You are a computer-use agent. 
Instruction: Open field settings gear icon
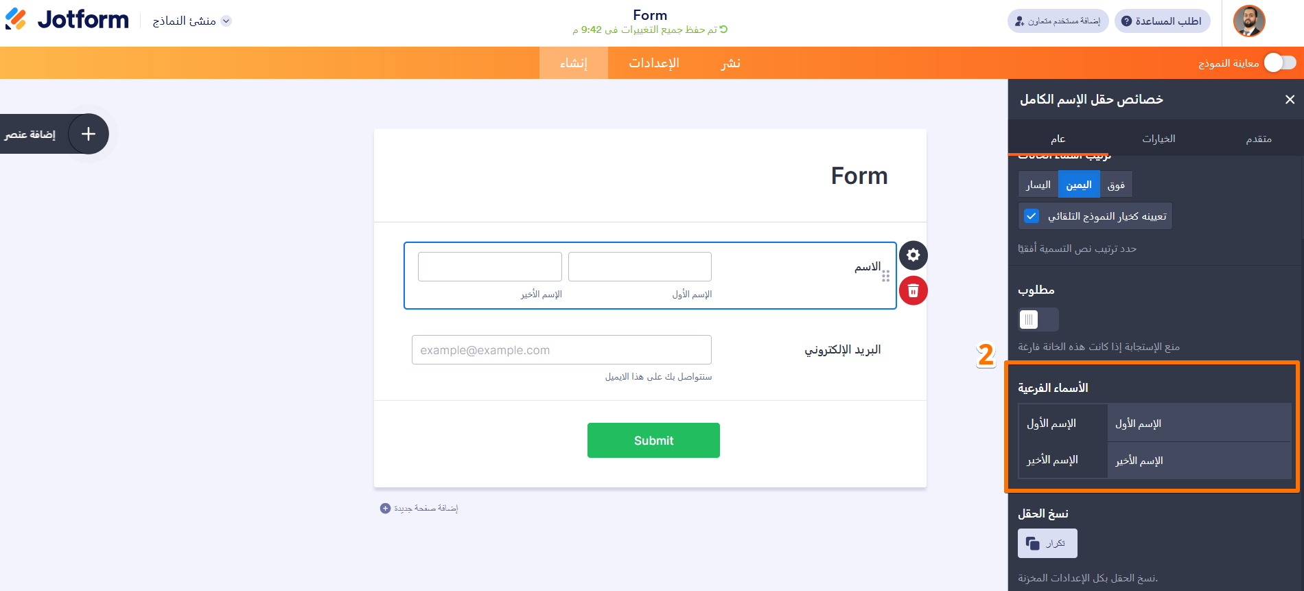tap(913, 255)
